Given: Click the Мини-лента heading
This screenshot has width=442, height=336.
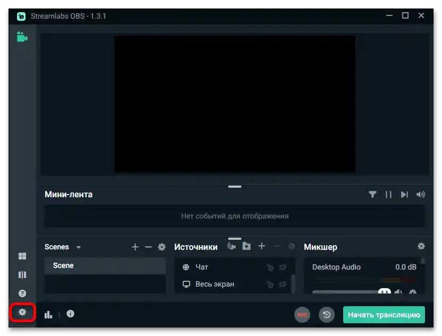Looking at the screenshot, I should coord(69,195).
